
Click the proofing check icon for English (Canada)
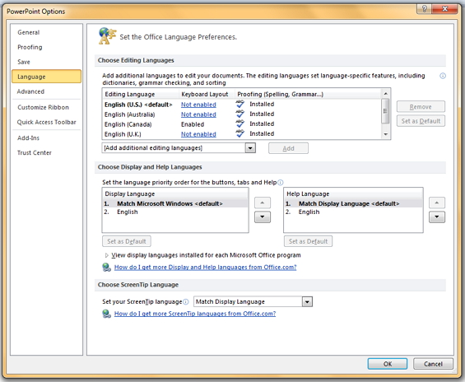(x=240, y=123)
